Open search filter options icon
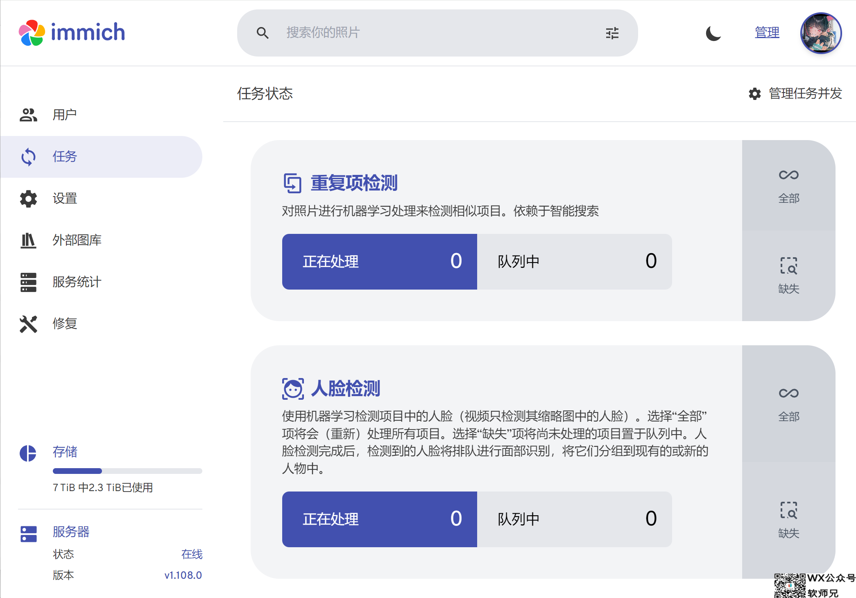The height and width of the screenshot is (598, 856). tap(612, 33)
